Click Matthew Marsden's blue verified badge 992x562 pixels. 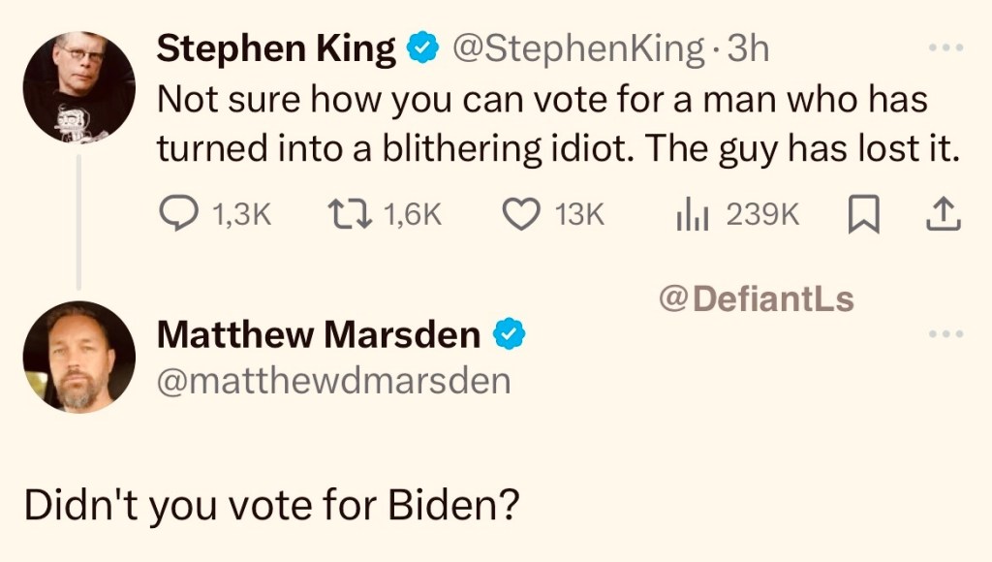[509, 334]
